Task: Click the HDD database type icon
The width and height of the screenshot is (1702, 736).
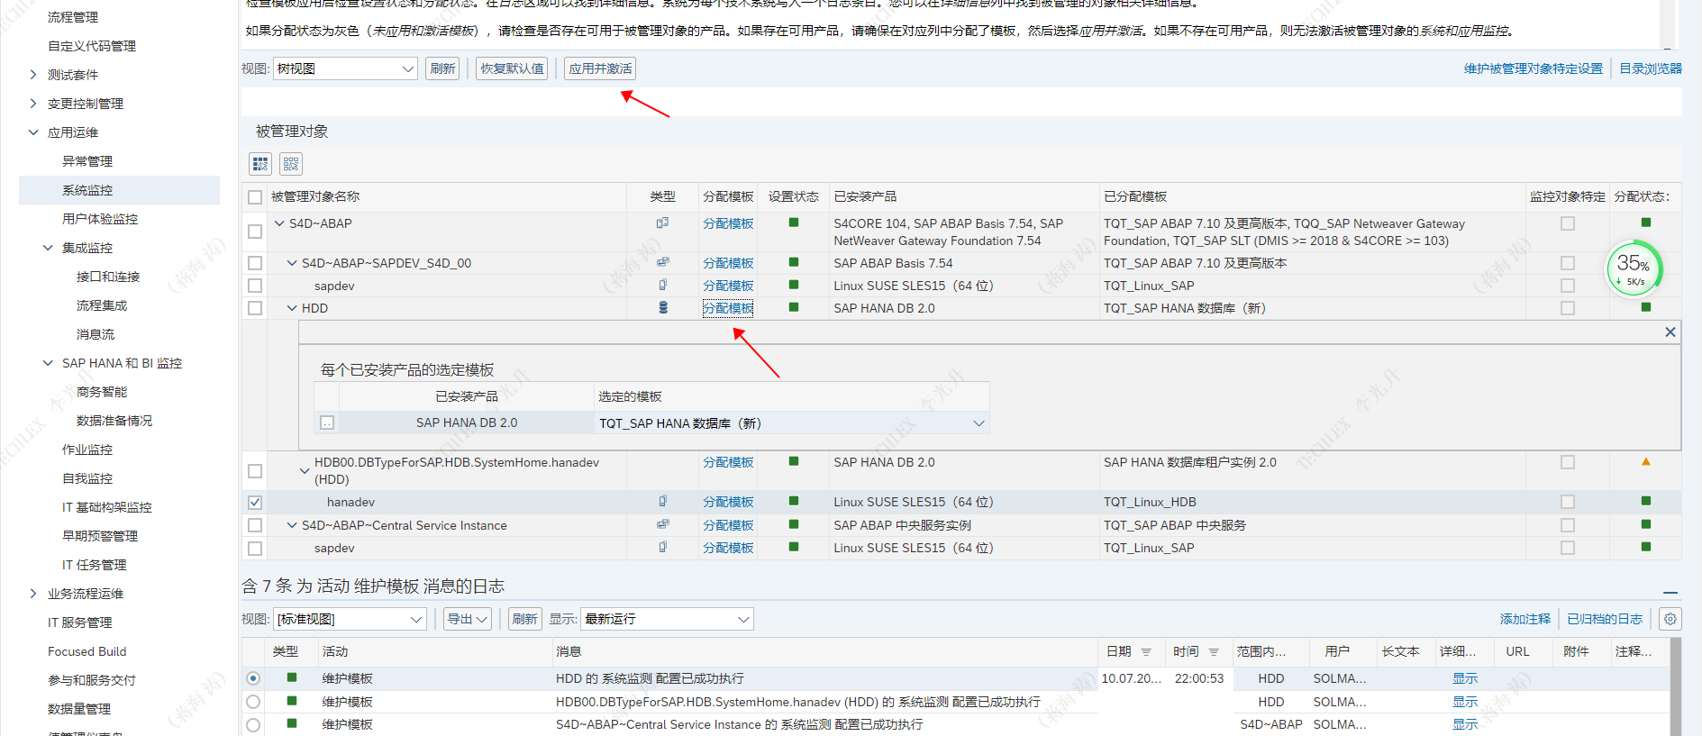Action: point(663,308)
